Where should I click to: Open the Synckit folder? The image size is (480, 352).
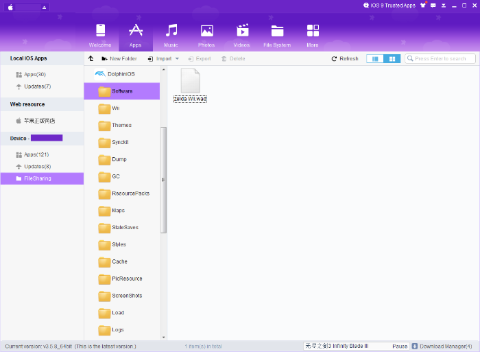[122, 142]
